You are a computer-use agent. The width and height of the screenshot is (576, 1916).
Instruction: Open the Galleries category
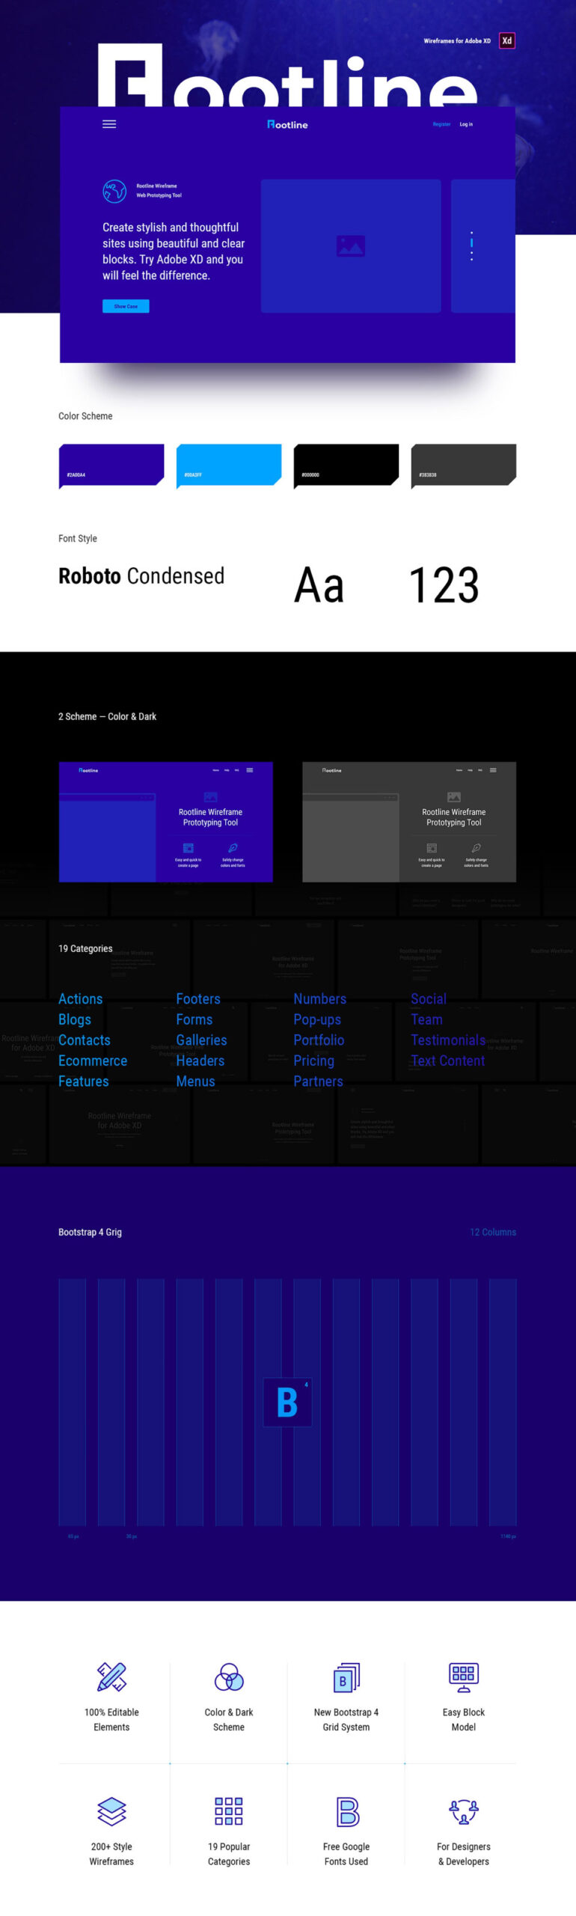tap(201, 1040)
